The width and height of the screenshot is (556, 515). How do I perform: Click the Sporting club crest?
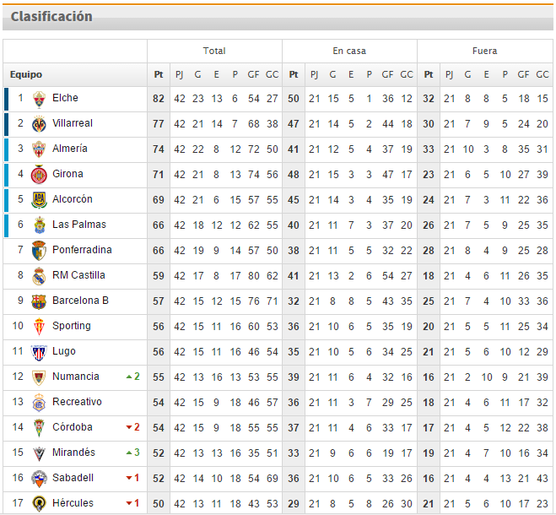(39, 327)
